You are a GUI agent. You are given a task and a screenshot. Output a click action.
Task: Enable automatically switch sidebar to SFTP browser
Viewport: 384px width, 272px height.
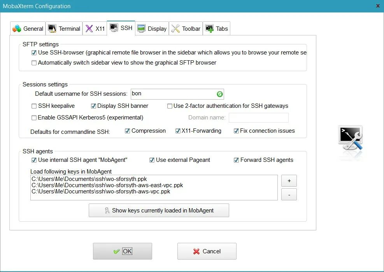point(34,63)
